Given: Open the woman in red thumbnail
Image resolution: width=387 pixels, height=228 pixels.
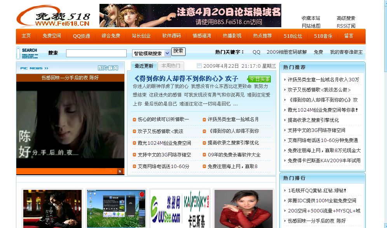Looking at the screenshot, I should point(244,209).
